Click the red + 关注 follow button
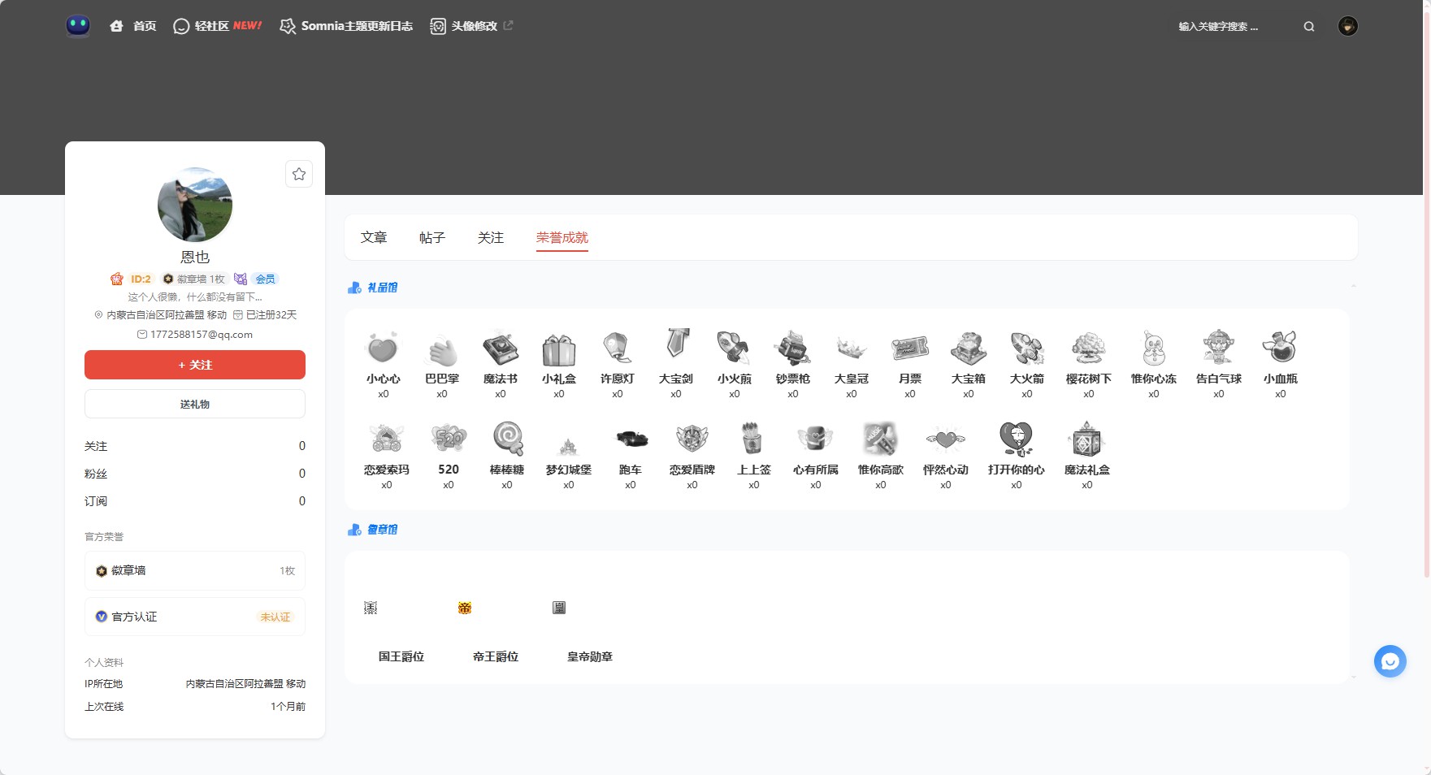1431x775 pixels. pos(195,365)
